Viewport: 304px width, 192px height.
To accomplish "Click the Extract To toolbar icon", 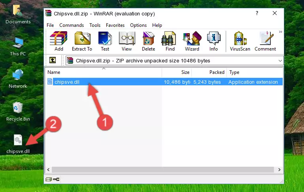I will (82, 41).
